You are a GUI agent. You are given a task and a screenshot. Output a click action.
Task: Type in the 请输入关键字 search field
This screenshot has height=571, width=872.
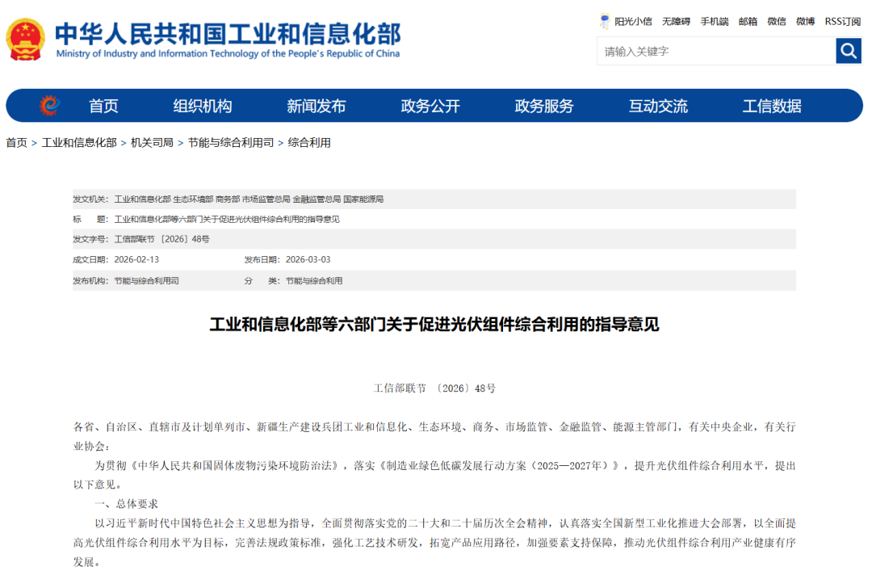pos(716,51)
